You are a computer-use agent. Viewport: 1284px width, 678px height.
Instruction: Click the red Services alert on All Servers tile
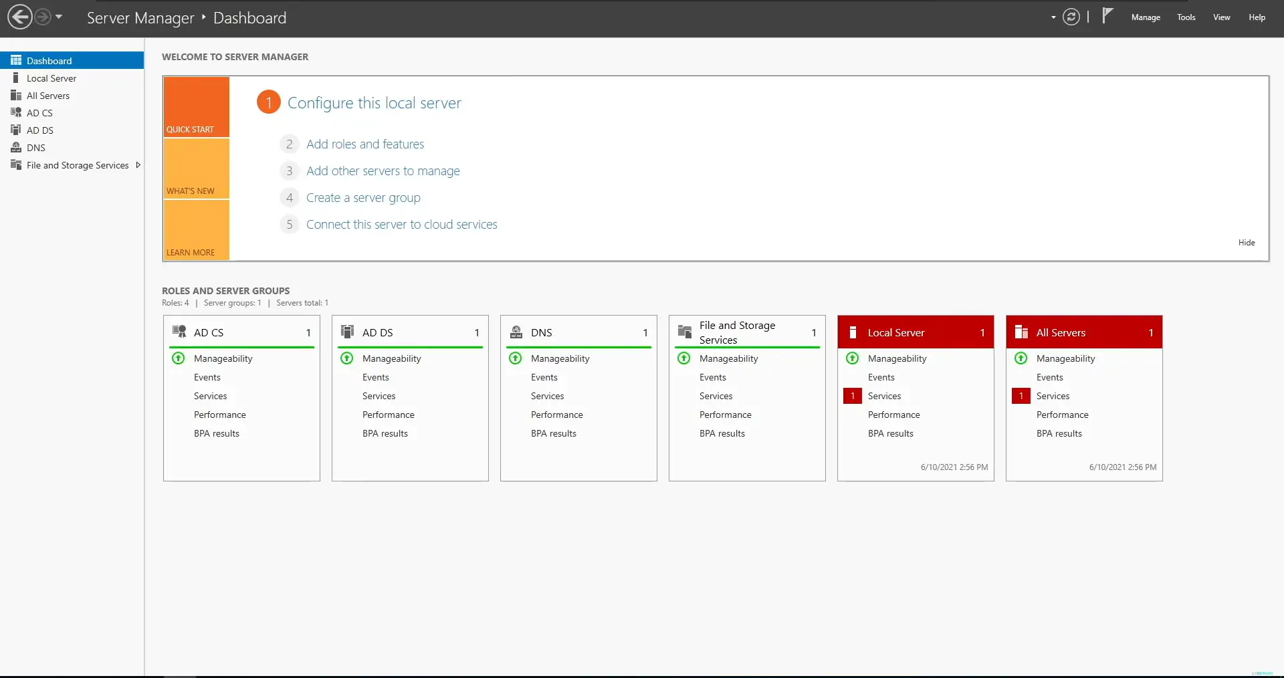pos(1021,396)
